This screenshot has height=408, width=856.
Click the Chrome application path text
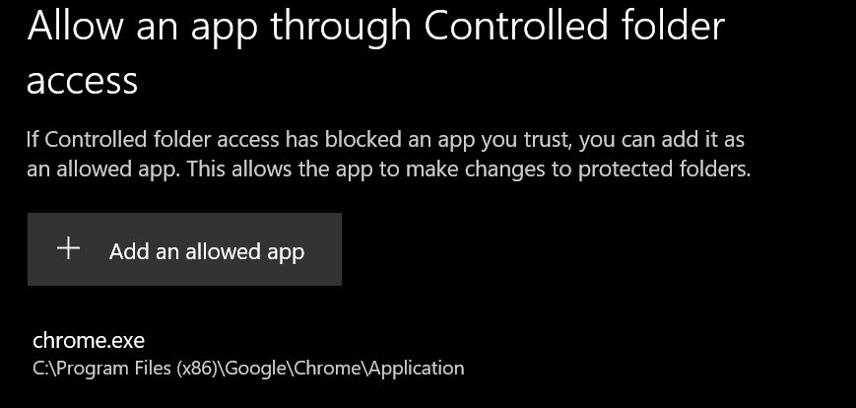(x=248, y=369)
